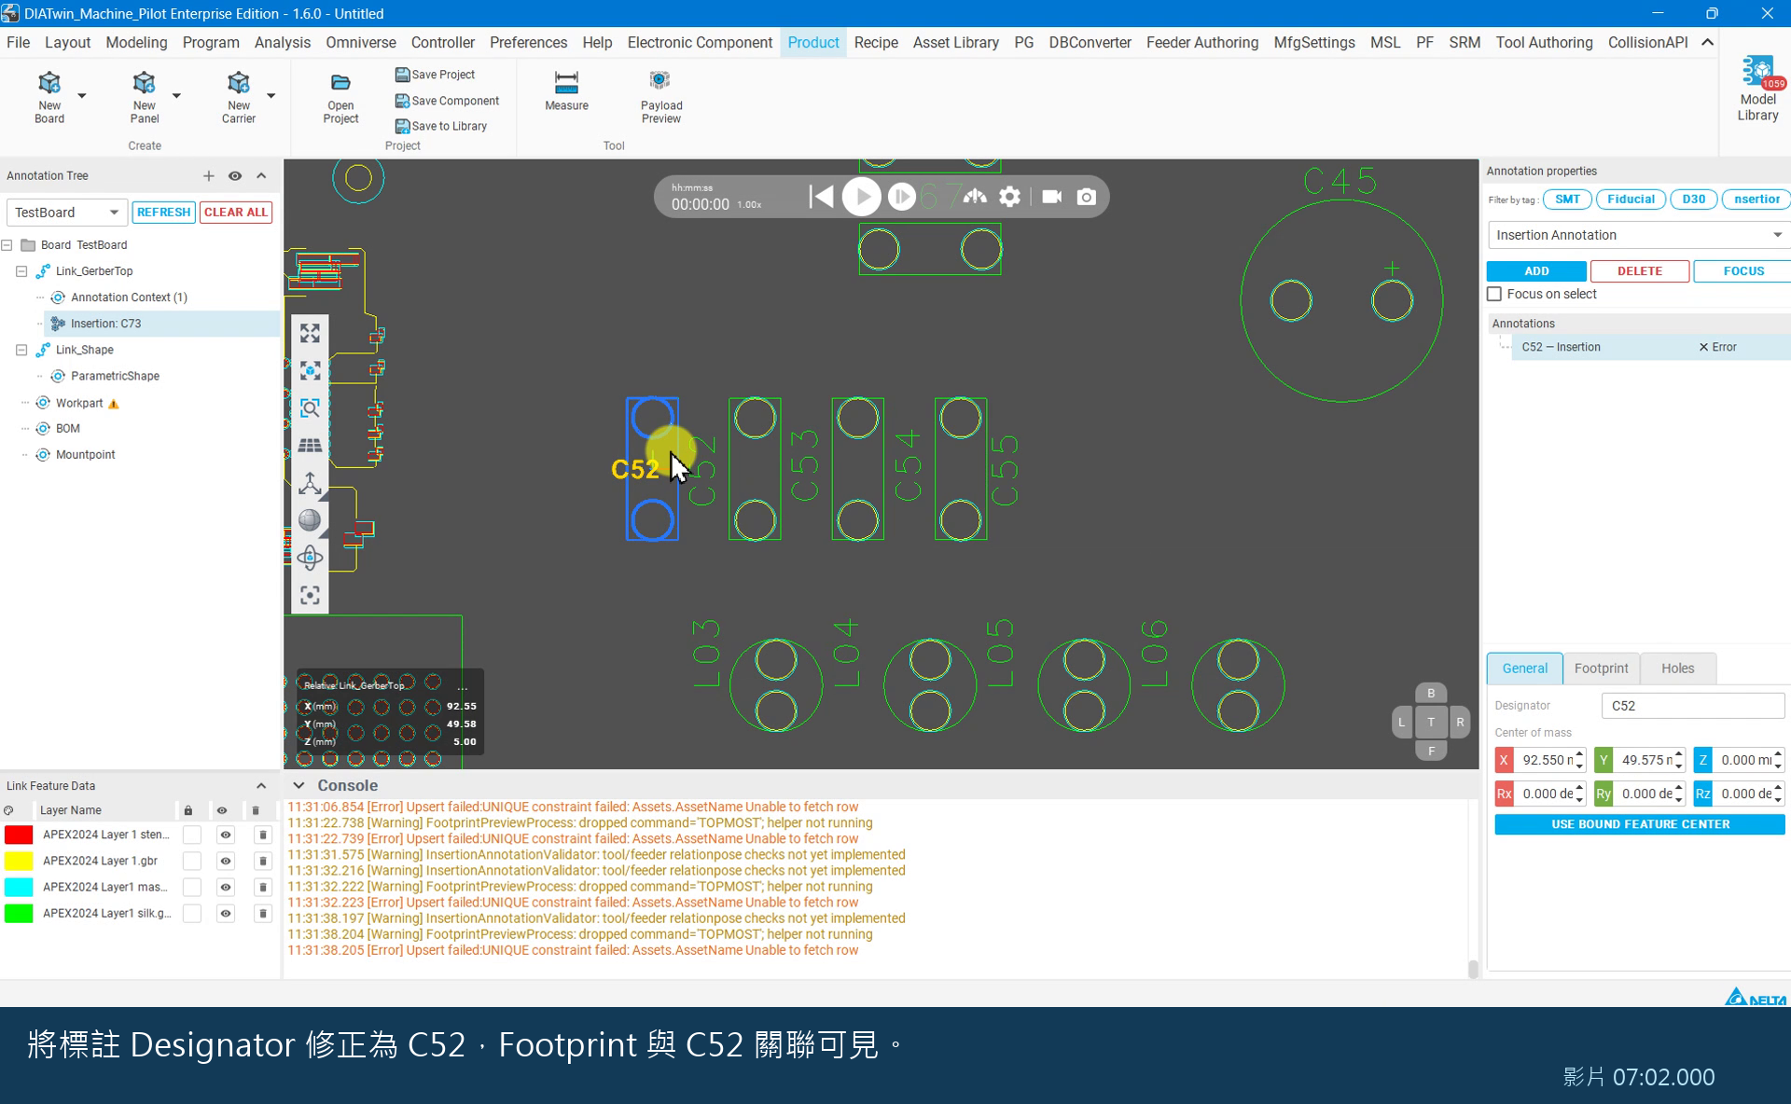Viewport: 1791px width, 1104px height.
Task: Switch to the Holes tab
Action: (1677, 669)
